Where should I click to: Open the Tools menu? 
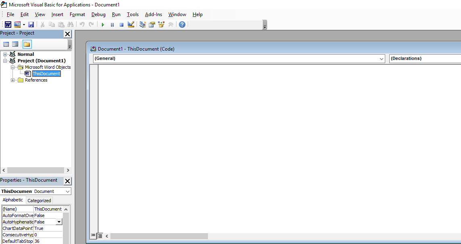(x=133, y=14)
